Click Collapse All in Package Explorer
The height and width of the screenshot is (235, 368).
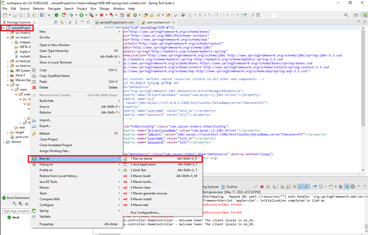56,22
